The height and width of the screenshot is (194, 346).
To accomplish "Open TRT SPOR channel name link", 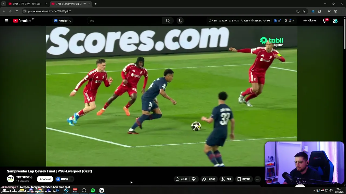I will (x=23, y=177).
